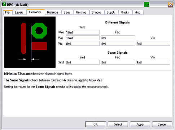Click the Wire-to-Wire clearance field
The width and height of the screenshot is (175, 130).
(83, 32)
